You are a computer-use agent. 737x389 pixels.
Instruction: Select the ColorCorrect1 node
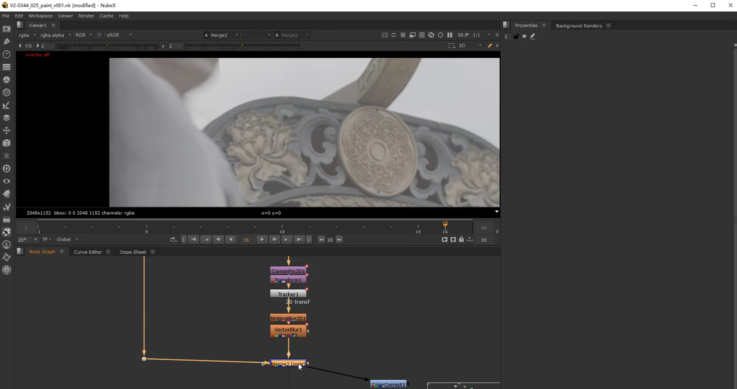(388, 384)
